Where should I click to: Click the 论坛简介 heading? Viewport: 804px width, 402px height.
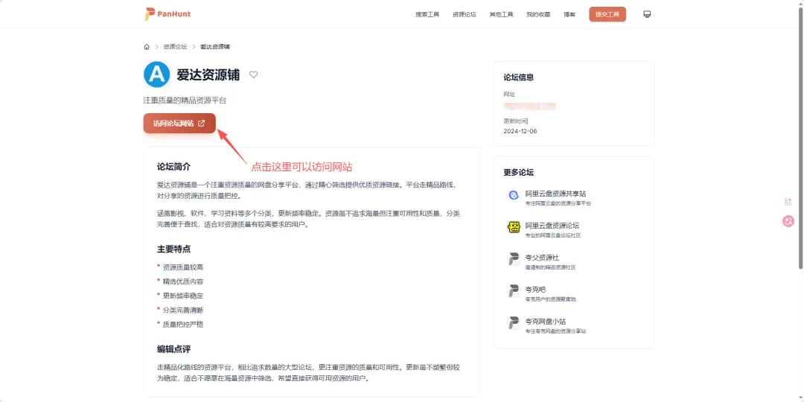point(173,167)
